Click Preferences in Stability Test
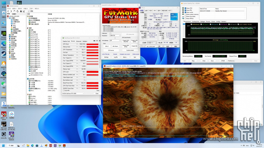264x148 pixels. [x=231, y=61]
